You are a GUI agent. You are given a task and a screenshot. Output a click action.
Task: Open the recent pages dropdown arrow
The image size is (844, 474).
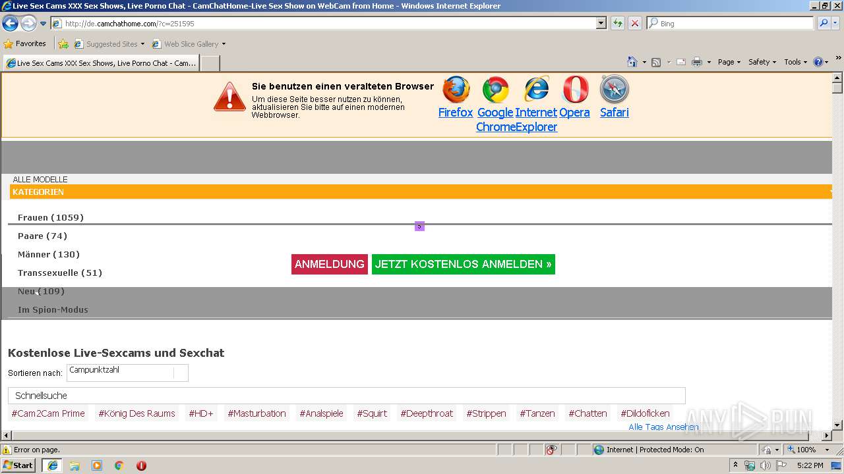44,24
